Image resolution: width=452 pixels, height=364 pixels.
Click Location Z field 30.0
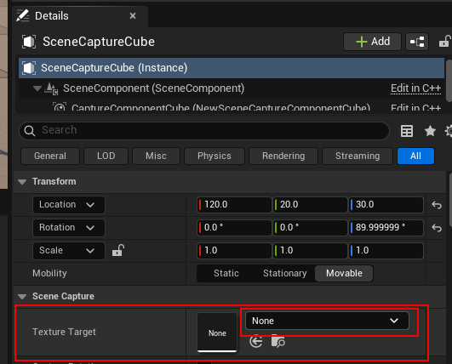tap(386, 205)
